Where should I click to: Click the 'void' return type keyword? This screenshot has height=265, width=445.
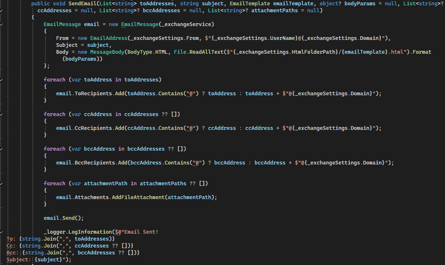click(59, 4)
